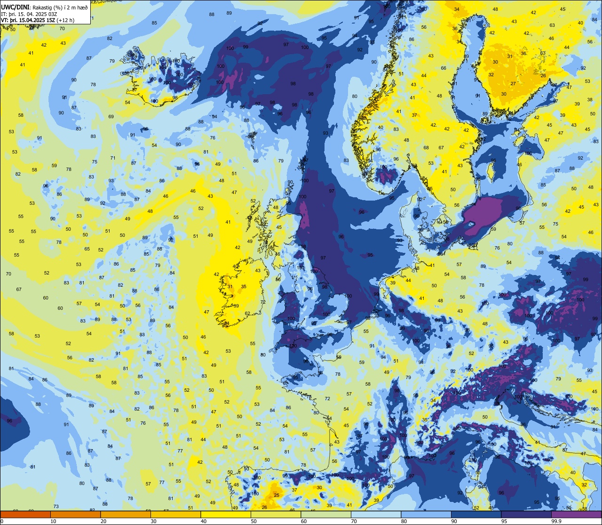
Task: Select the 95–99.9 dark navy legend segment
Action: tap(526, 514)
